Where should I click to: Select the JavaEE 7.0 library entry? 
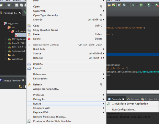17,43
